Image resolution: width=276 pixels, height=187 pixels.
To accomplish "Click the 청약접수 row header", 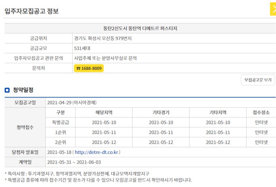I will tap(25, 127).
